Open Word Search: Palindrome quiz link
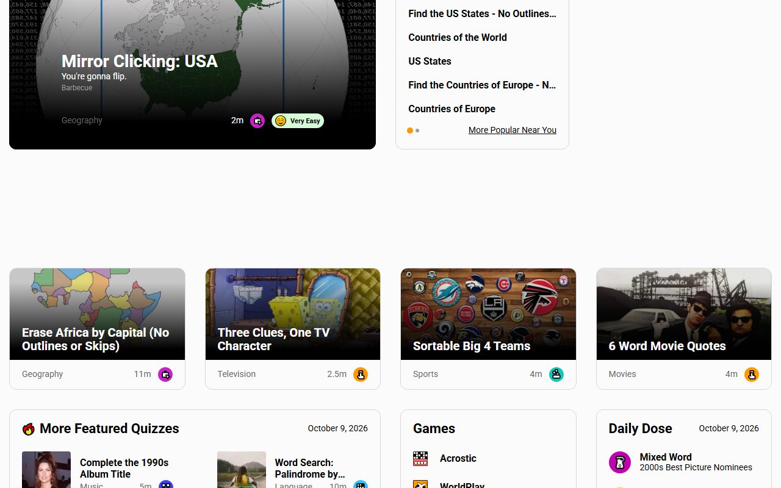 [310, 468]
